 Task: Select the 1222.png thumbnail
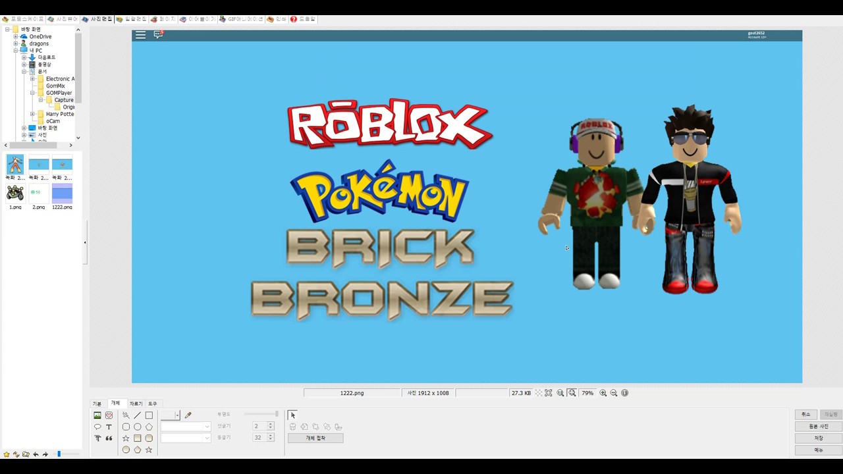click(62, 197)
